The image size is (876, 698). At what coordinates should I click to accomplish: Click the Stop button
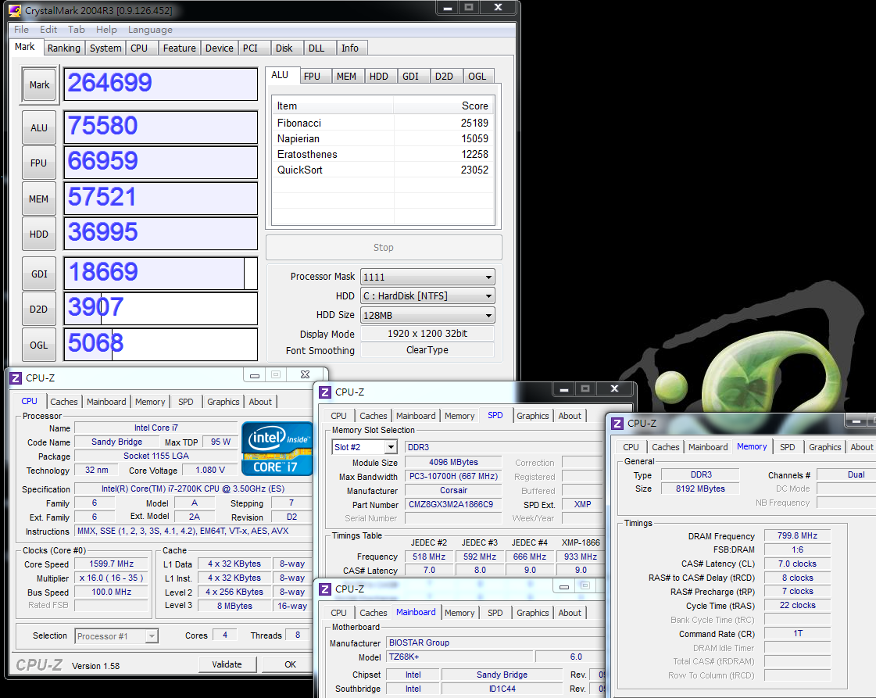pos(384,248)
